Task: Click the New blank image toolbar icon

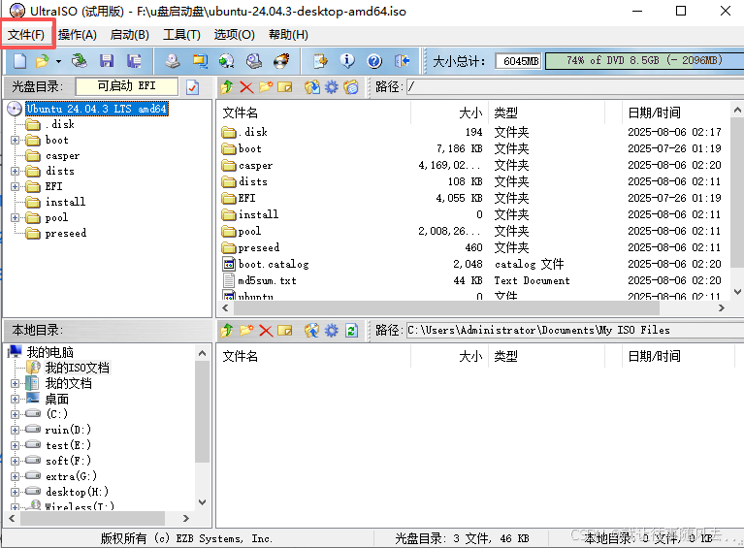Action: 20,61
